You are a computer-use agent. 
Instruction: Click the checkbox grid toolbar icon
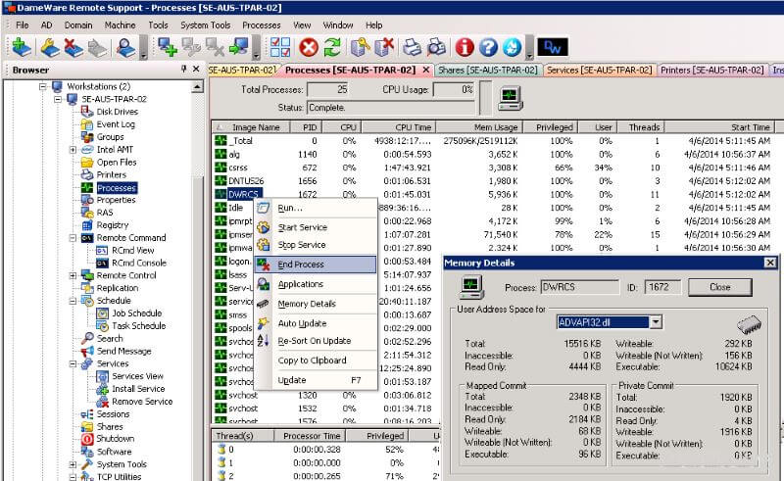coord(280,47)
